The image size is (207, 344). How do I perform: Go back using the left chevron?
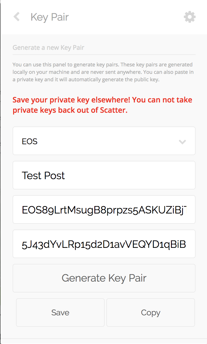[17, 17]
